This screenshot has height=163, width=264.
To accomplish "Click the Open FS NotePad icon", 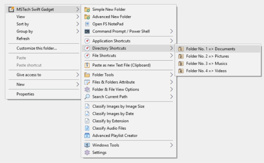I will pos(87,24).
